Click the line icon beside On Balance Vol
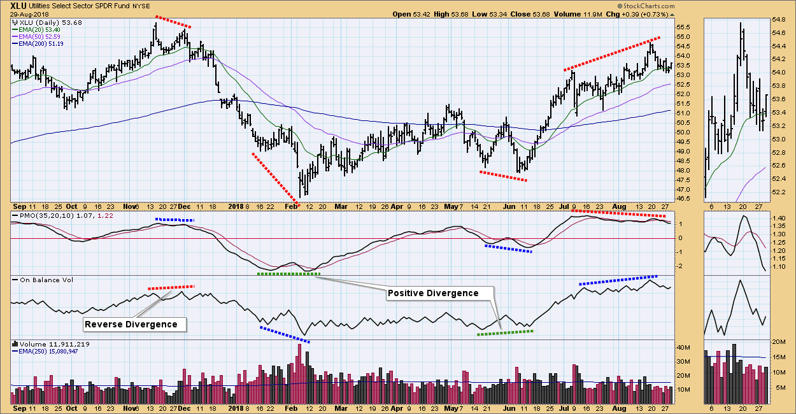The width and height of the screenshot is (796, 414). pyautogui.click(x=16, y=281)
